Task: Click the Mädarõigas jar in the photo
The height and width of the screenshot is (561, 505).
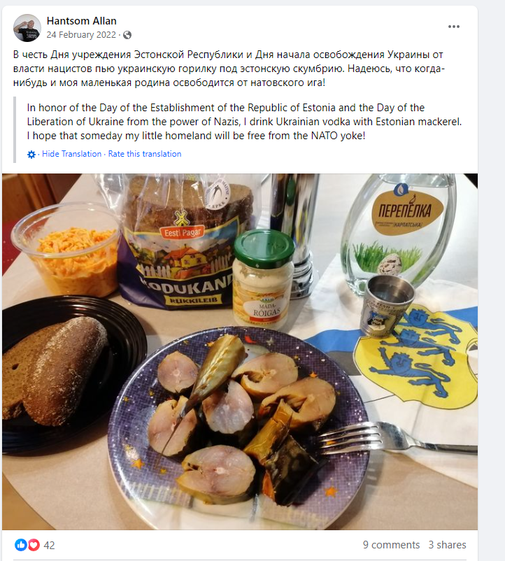Action: pyautogui.click(x=264, y=278)
